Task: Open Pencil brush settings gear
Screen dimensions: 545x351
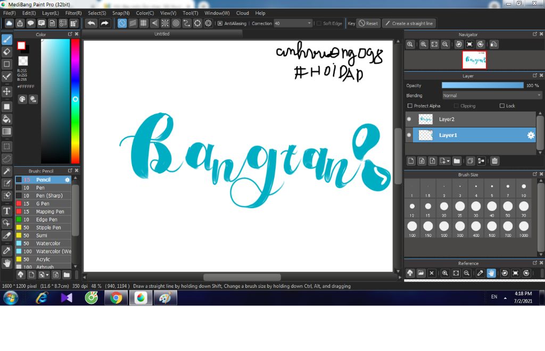Action: click(x=67, y=179)
